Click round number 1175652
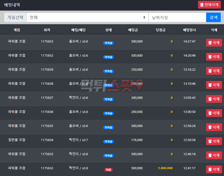The height and width of the screenshot is (176, 224). 47,55
